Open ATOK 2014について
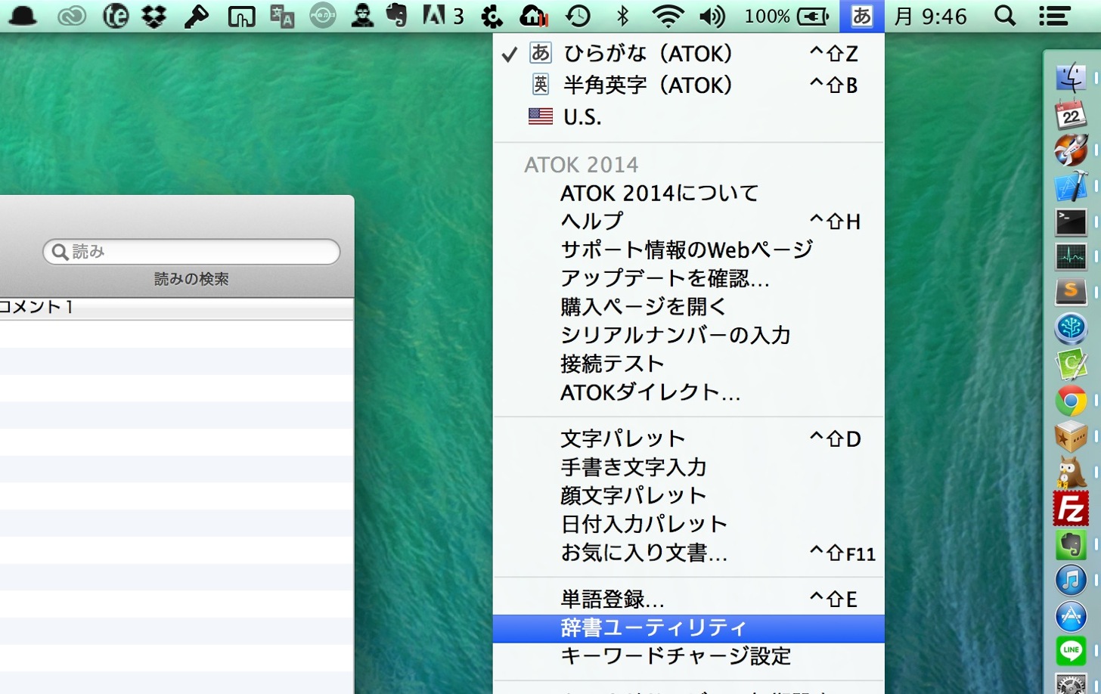The height and width of the screenshot is (694, 1101). coord(688,194)
